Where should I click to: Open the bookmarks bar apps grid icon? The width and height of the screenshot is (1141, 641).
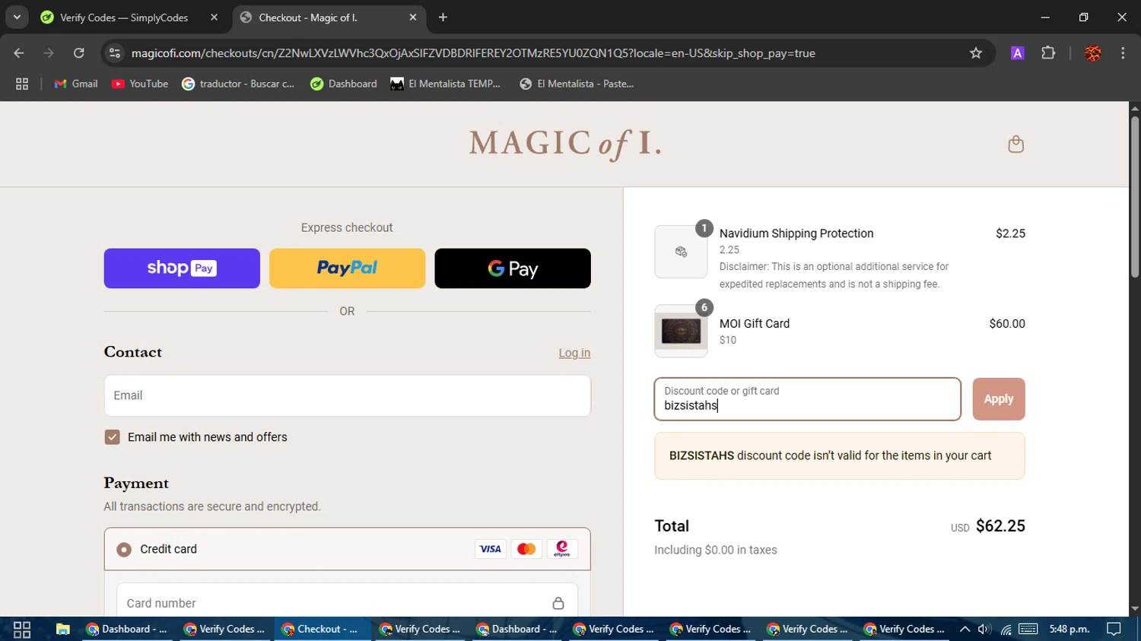click(22, 84)
